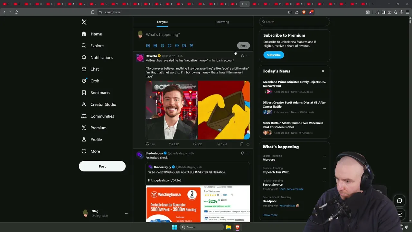Open Dexerto profile name
The image size is (412, 232).
coord(151,56)
